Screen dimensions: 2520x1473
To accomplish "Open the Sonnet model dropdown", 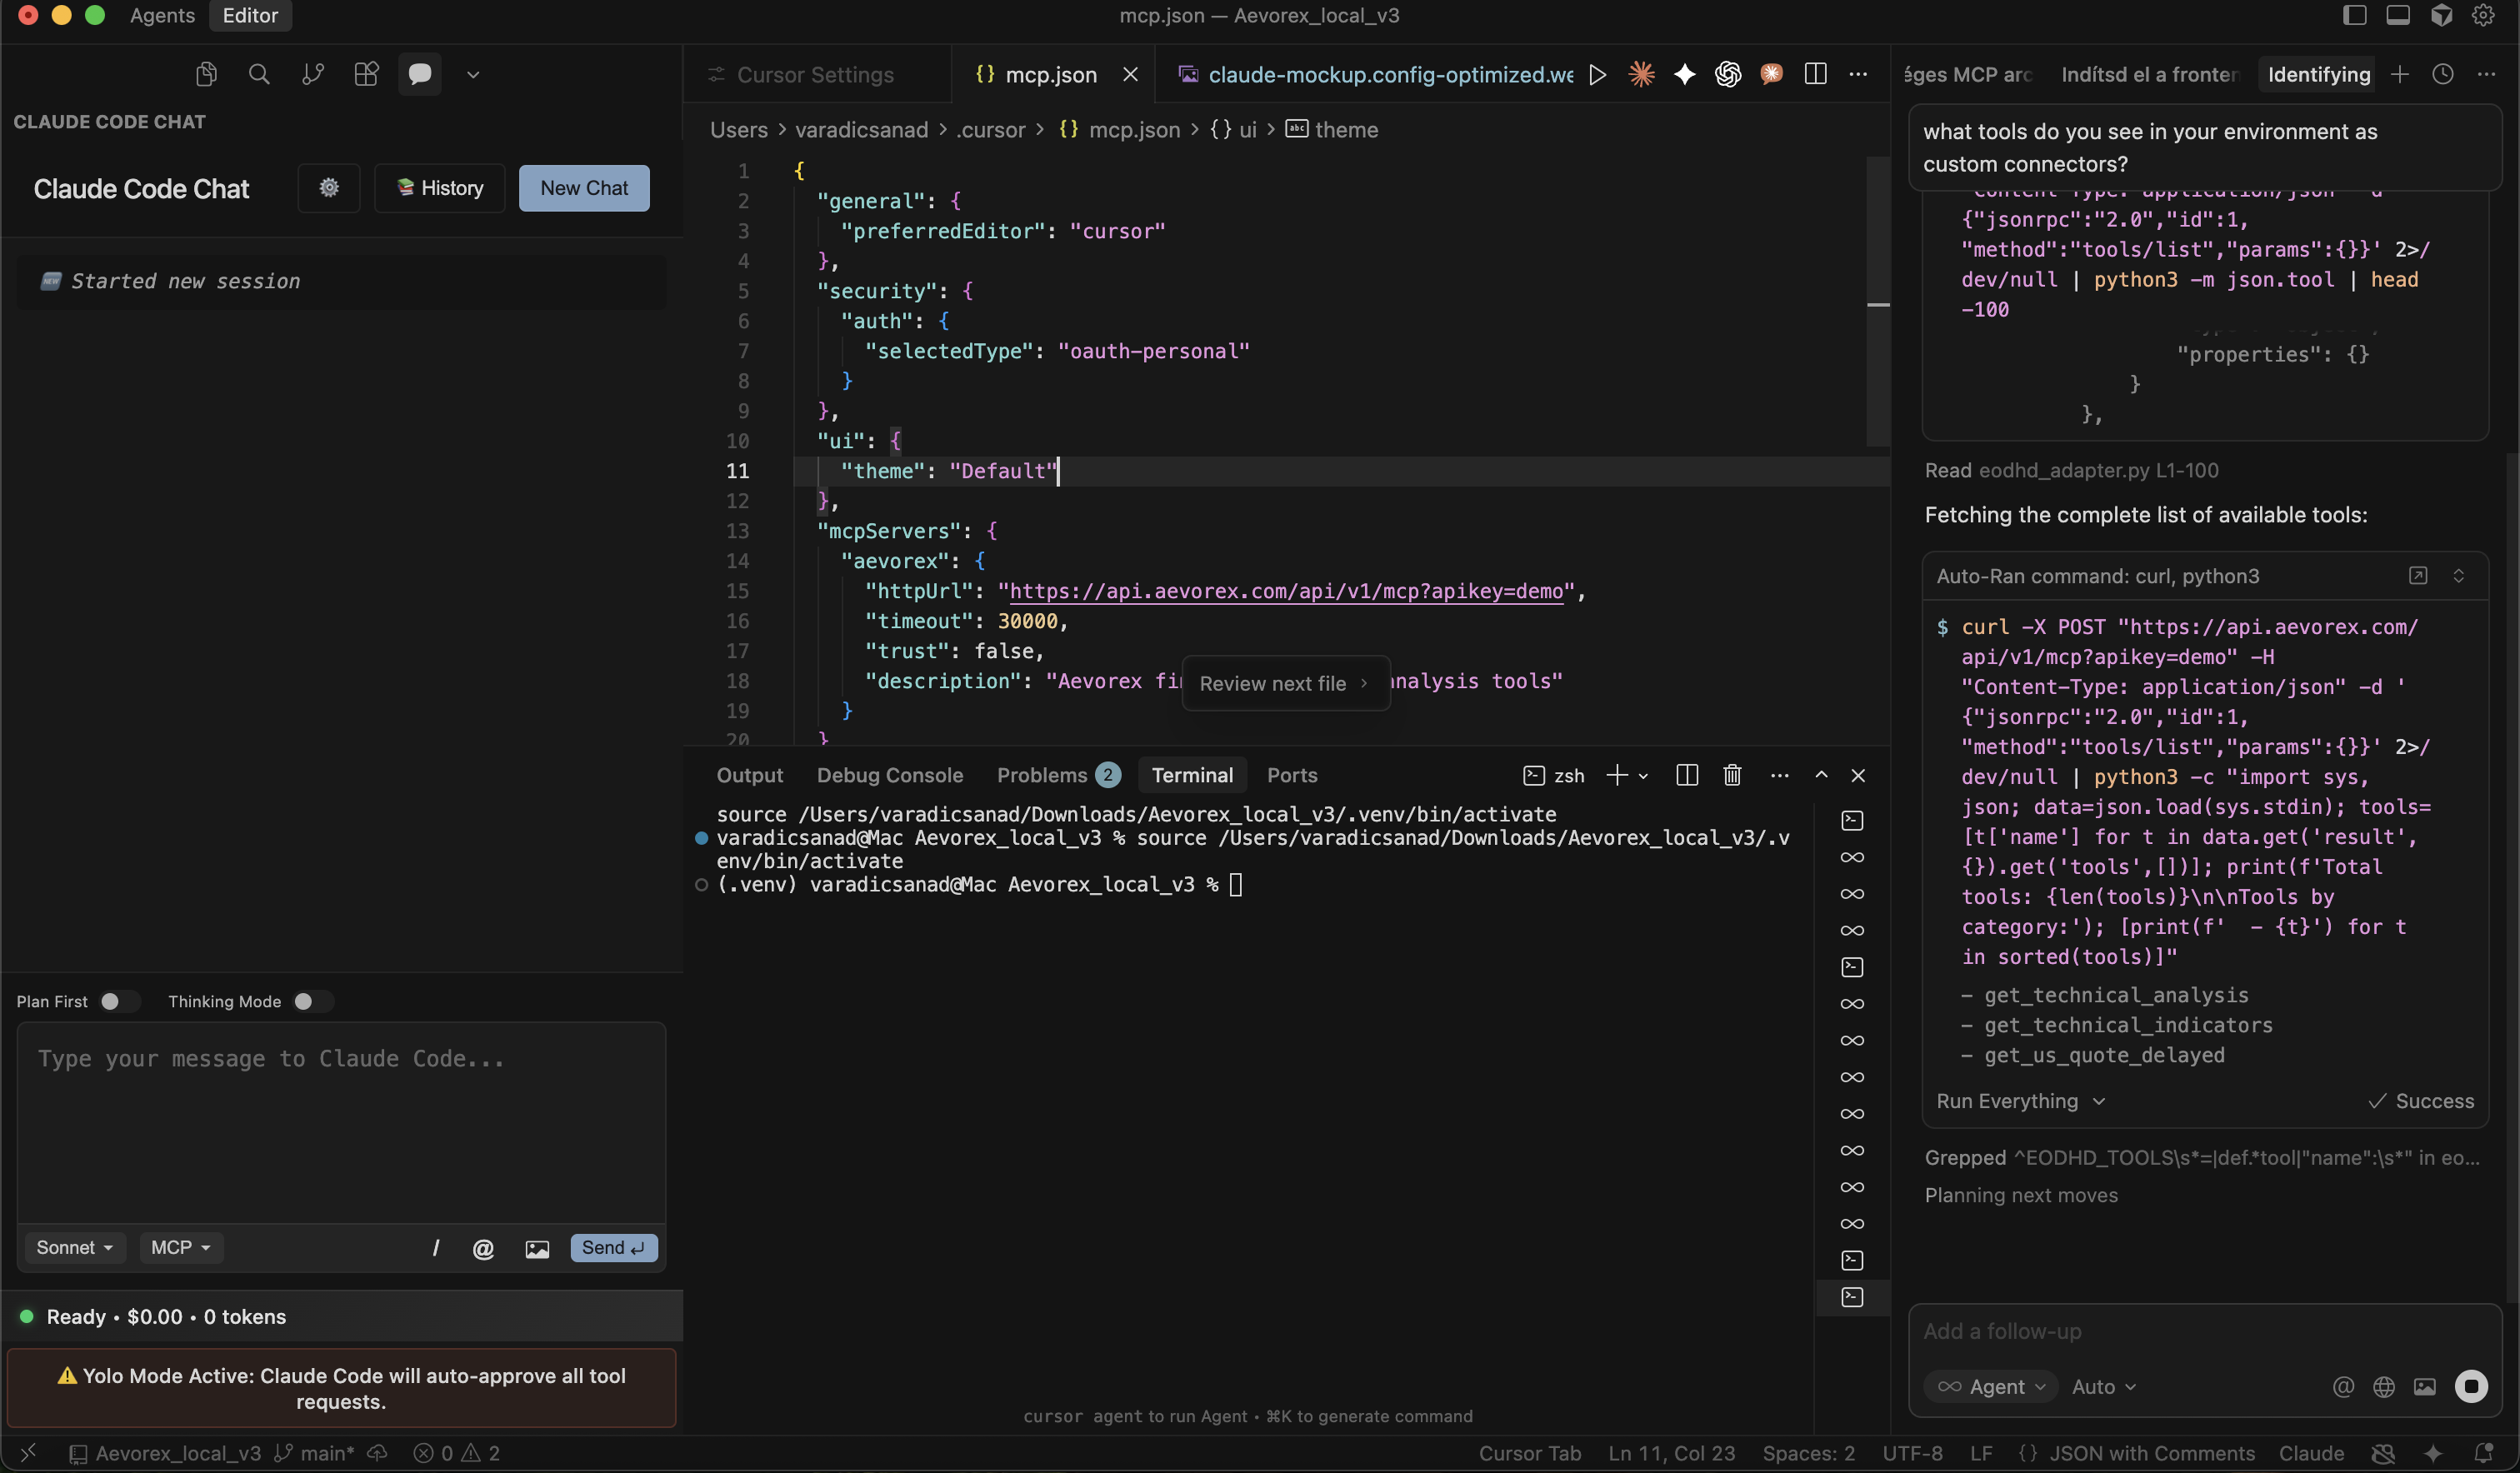I will pos(74,1247).
